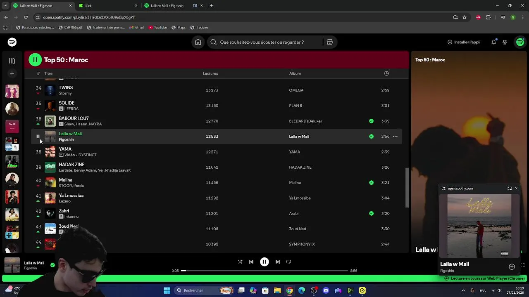This screenshot has width=529, height=297.
Task: Bookmark this page with the star icon
Action: tap(465, 17)
